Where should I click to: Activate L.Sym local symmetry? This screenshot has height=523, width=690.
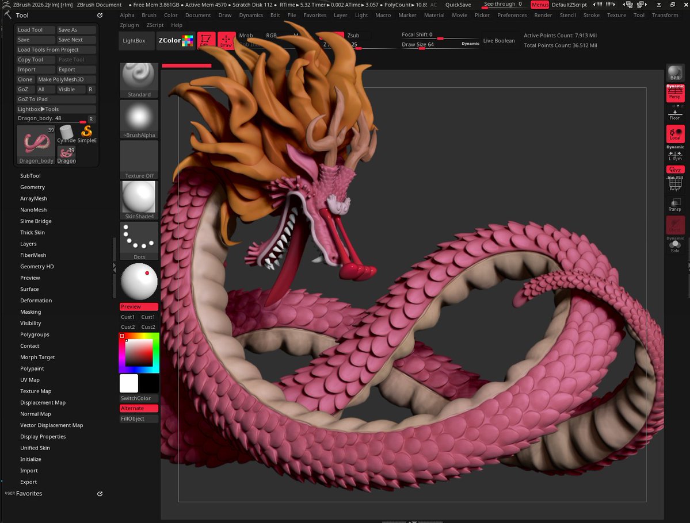(x=675, y=156)
